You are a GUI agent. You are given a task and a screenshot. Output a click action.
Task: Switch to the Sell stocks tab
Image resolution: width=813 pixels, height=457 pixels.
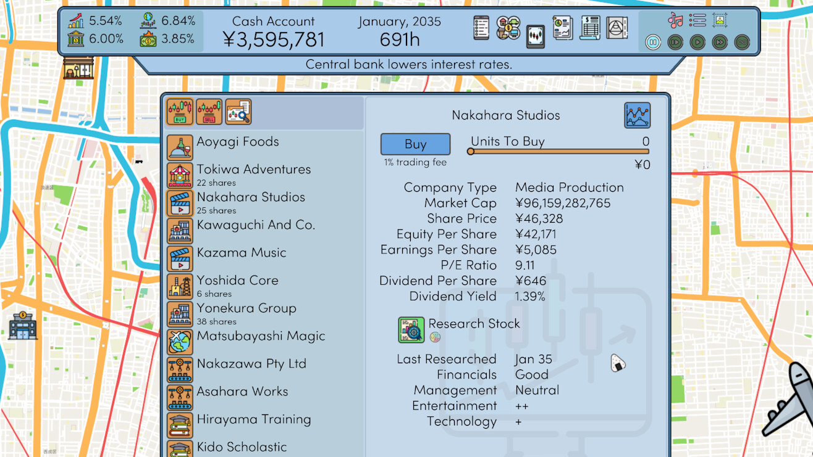[208, 112]
